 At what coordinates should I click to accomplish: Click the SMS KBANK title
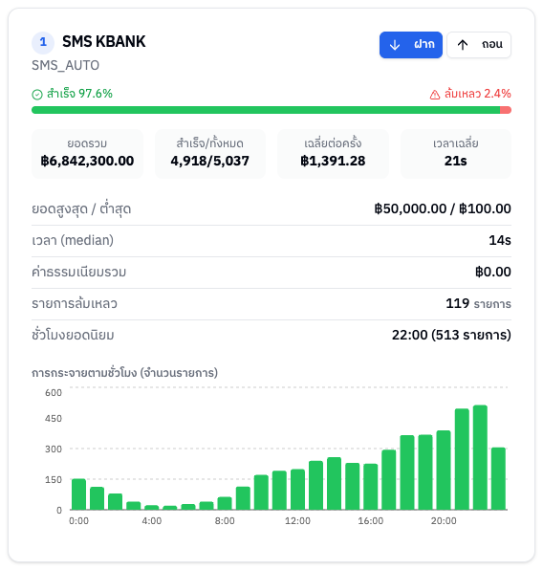pyautogui.click(x=104, y=41)
